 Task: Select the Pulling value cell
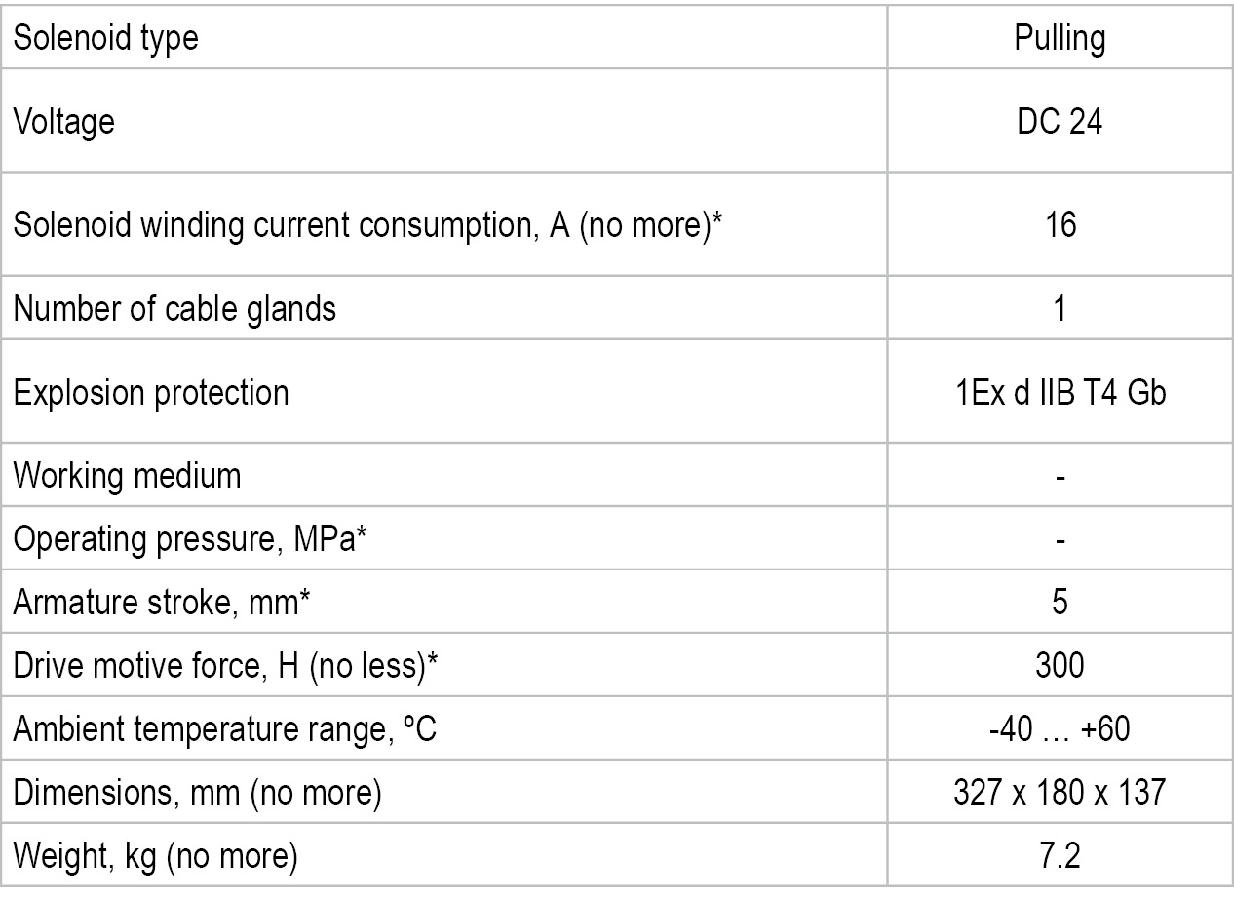[1060, 38]
